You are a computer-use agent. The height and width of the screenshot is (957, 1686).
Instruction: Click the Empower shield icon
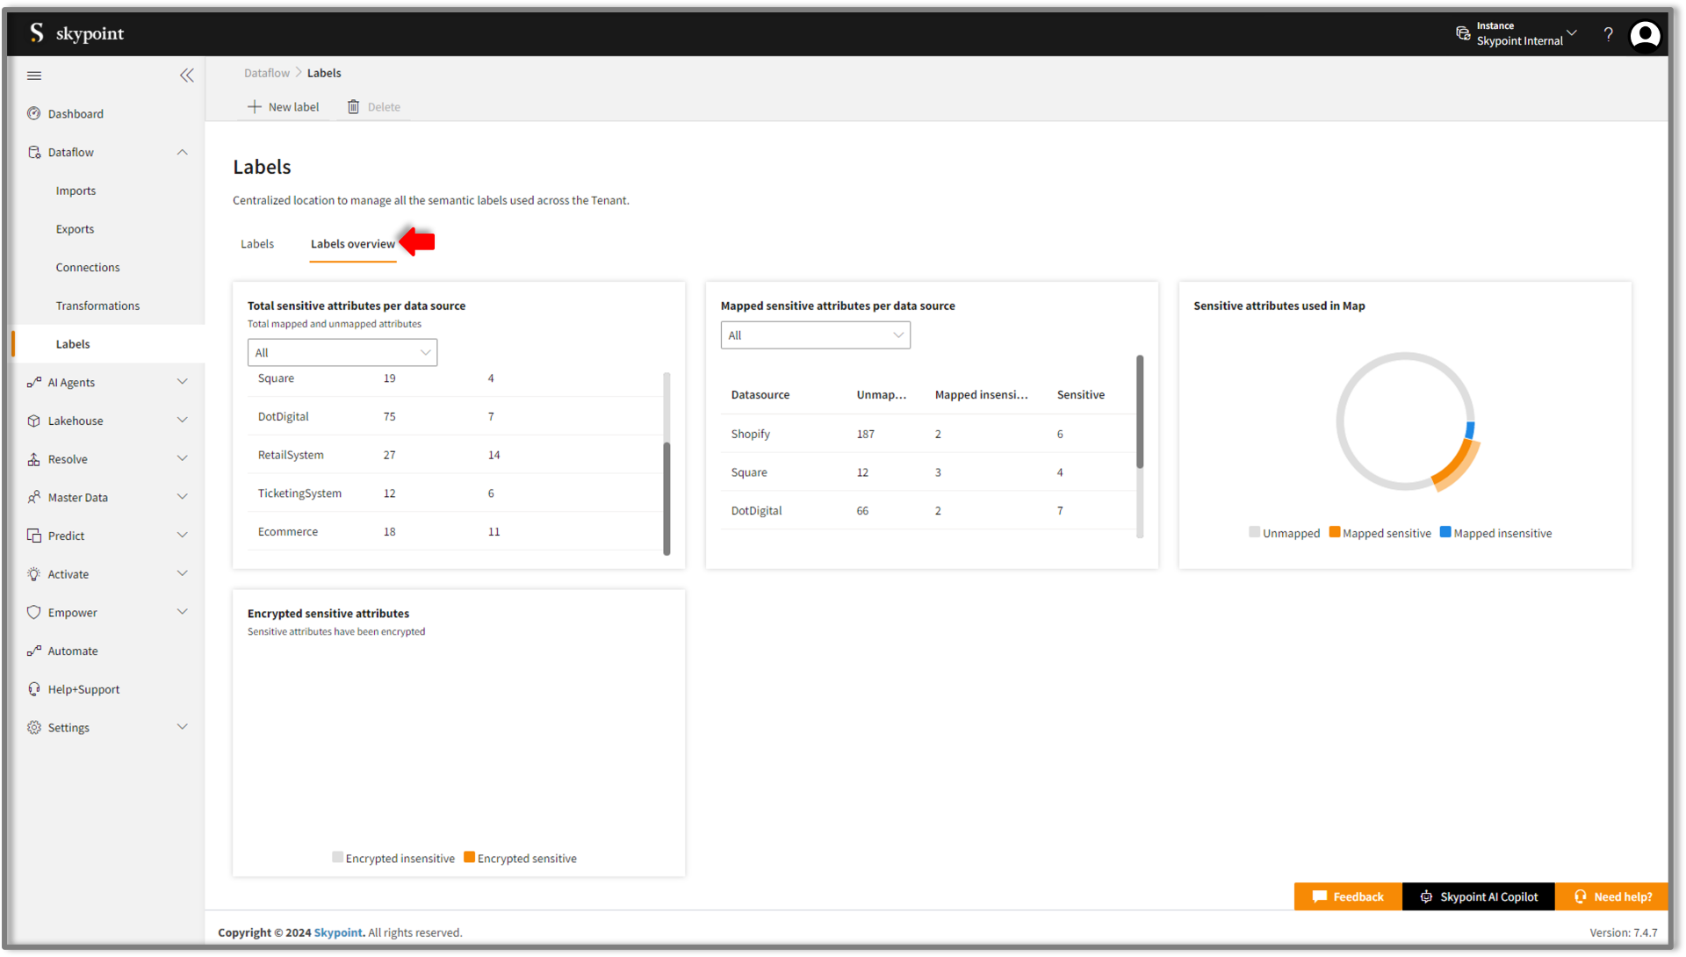point(34,612)
